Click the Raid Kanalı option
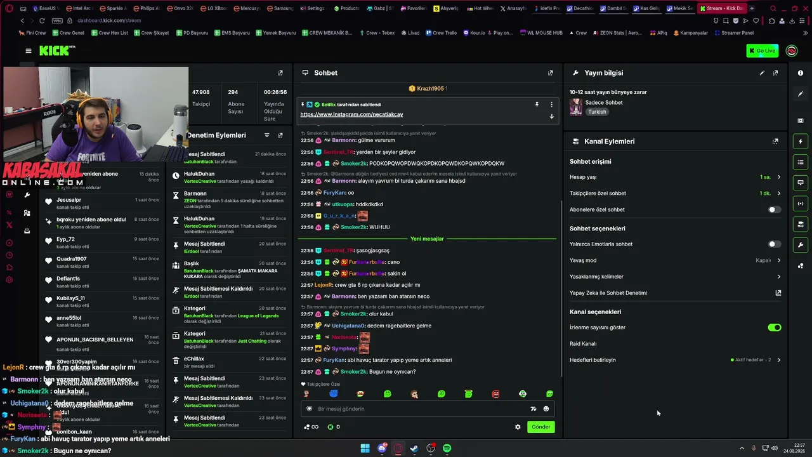The height and width of the screenshot is (457, 812). (583, 344)
